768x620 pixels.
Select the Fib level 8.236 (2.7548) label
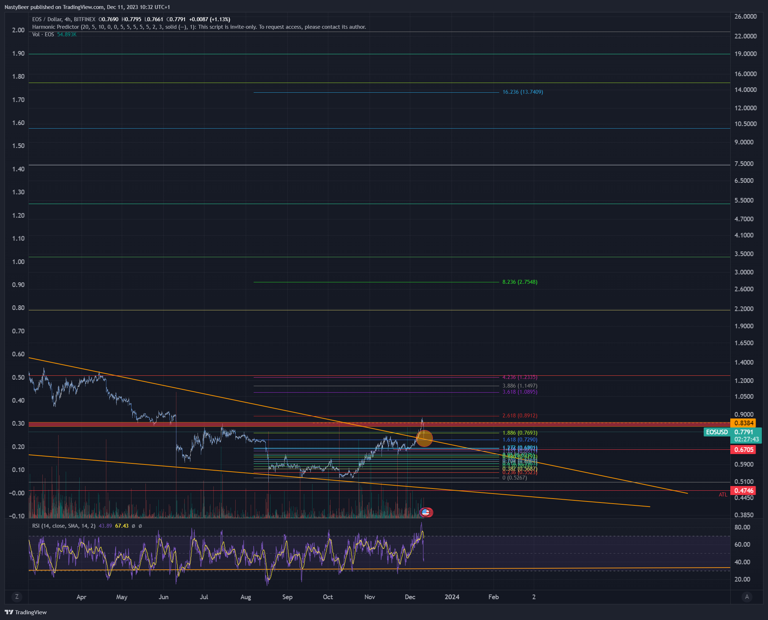pyautogui.click(x=520, y=282)
